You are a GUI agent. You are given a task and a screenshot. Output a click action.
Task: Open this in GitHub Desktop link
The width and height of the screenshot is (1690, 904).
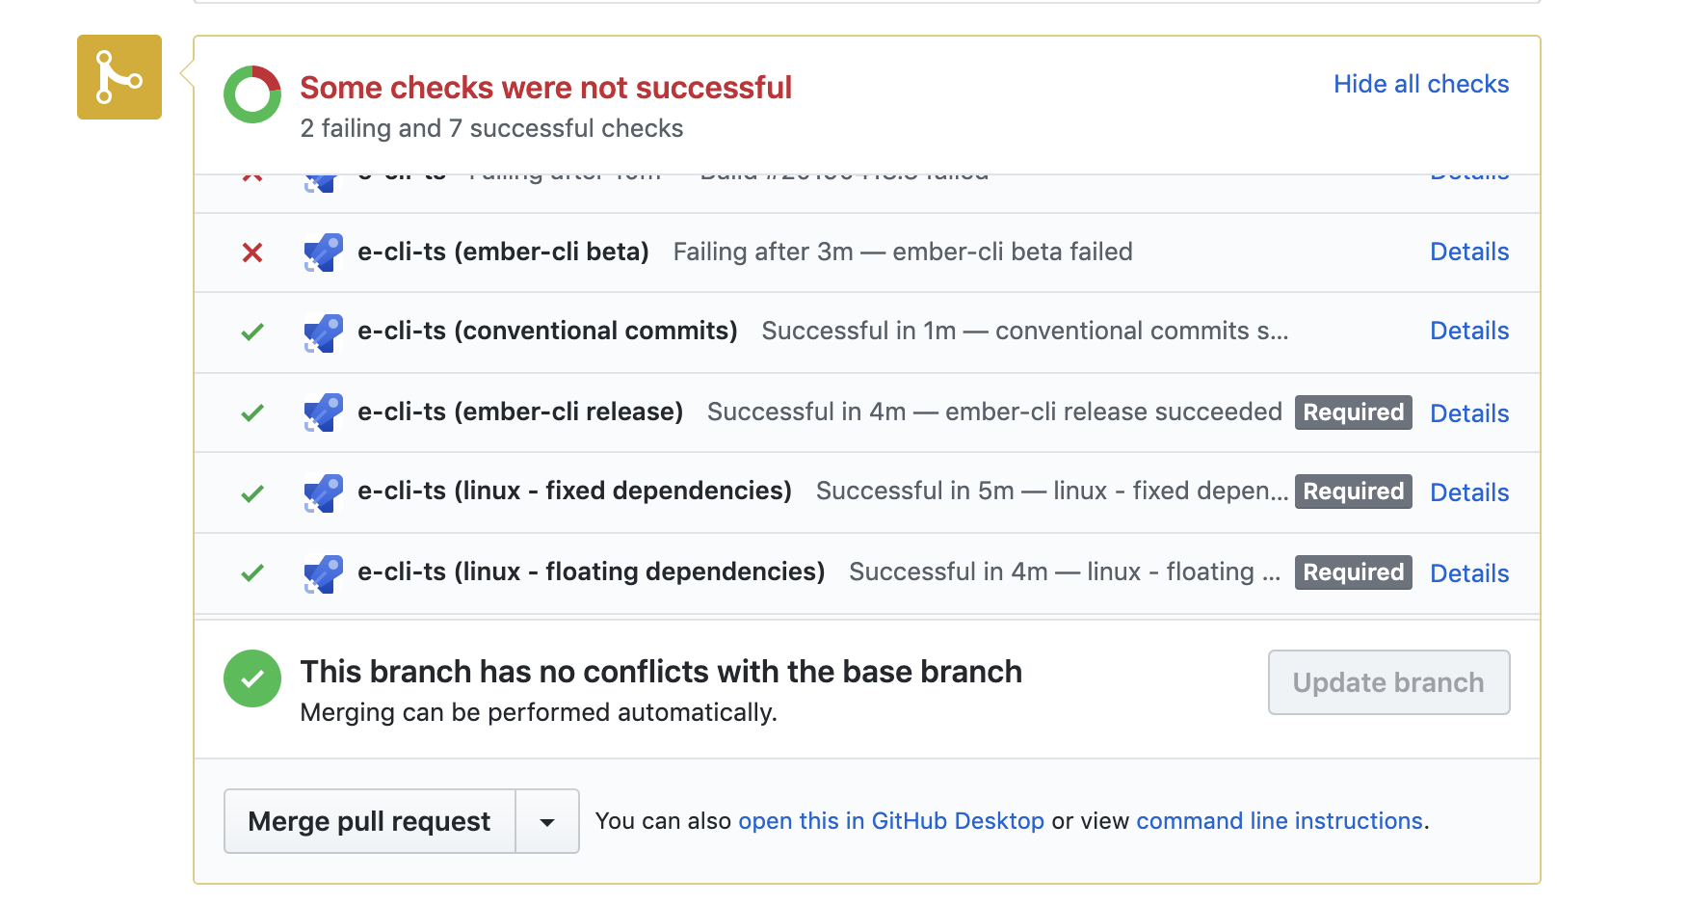coord(891,821)
